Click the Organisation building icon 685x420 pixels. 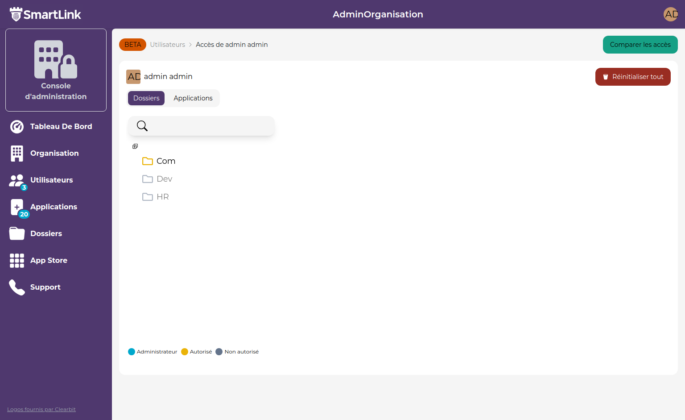click(x=17, y=154)
